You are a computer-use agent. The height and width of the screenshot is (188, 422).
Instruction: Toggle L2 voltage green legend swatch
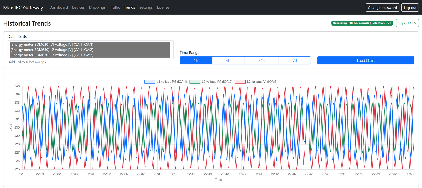(195, 82)
